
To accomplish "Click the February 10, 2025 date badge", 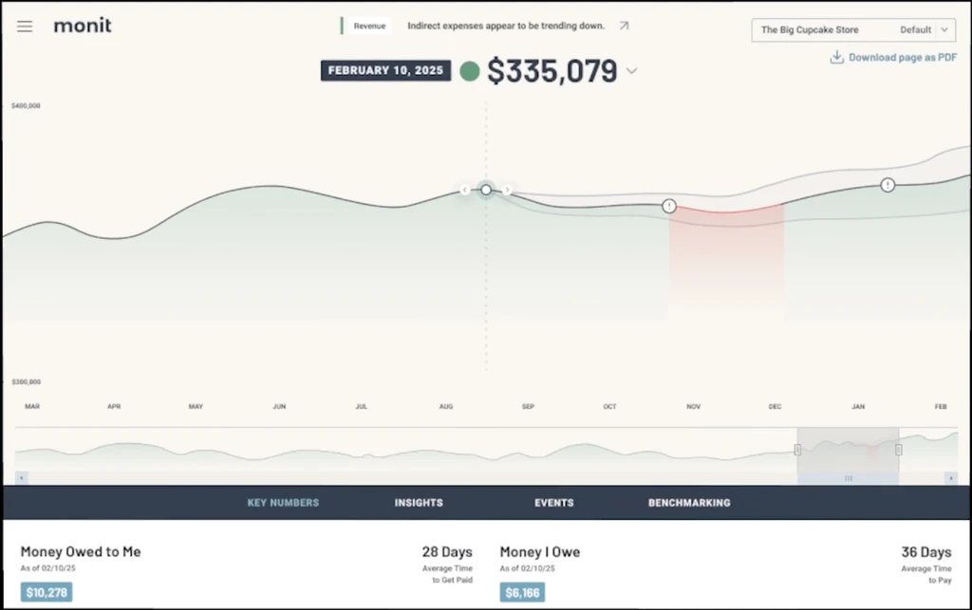I will click(x=385, y=70).
